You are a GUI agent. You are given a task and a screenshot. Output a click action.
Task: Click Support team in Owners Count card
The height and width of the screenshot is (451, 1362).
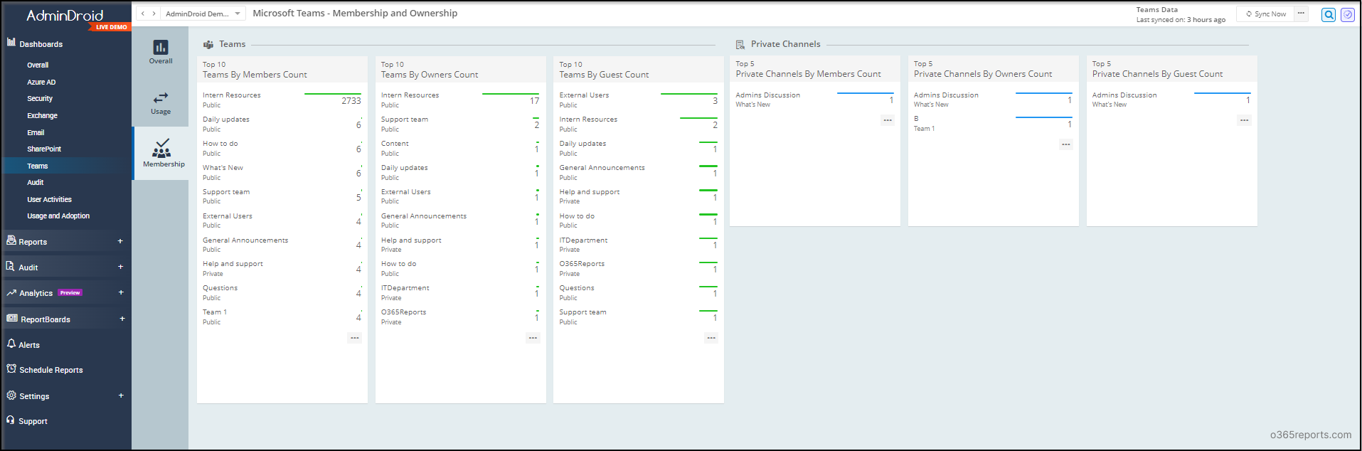[405, 120]
